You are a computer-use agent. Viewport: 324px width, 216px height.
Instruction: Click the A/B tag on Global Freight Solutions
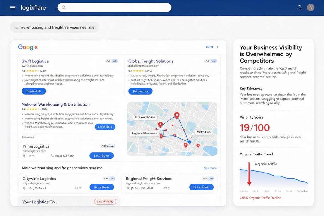(208, 61)
